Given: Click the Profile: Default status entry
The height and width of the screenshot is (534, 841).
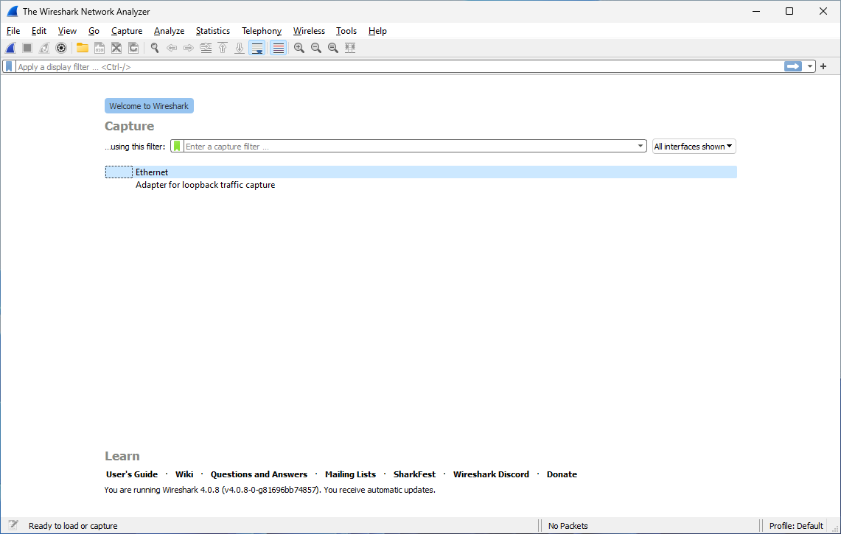Looking at the screenshot, I should coord(796,526).
